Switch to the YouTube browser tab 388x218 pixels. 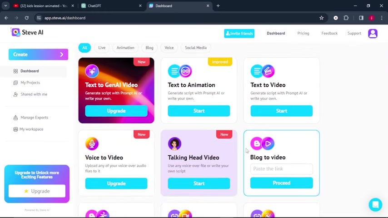[44, 6]
